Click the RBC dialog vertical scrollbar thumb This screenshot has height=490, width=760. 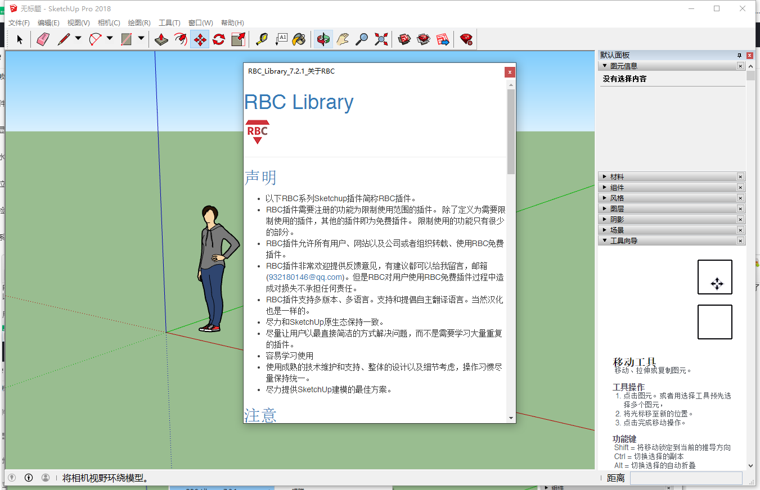click(511, 131)
